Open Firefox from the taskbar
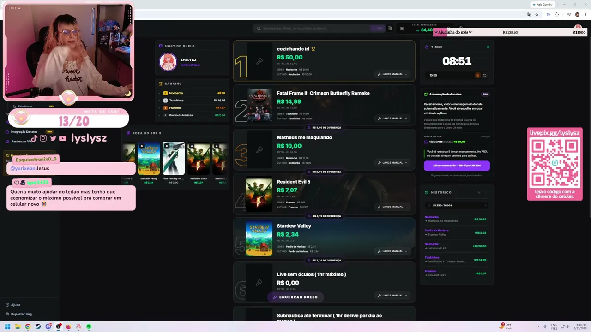This screenshot has width=591, height=332. pos(69,326)
